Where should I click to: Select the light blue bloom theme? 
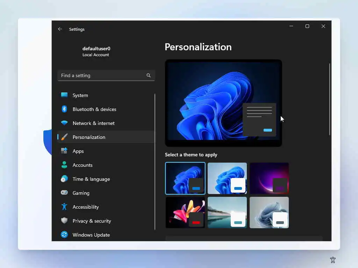[227, 178]
